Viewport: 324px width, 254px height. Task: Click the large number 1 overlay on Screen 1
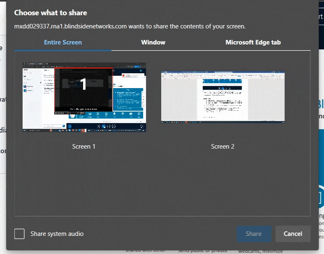(x=83, y=84)
